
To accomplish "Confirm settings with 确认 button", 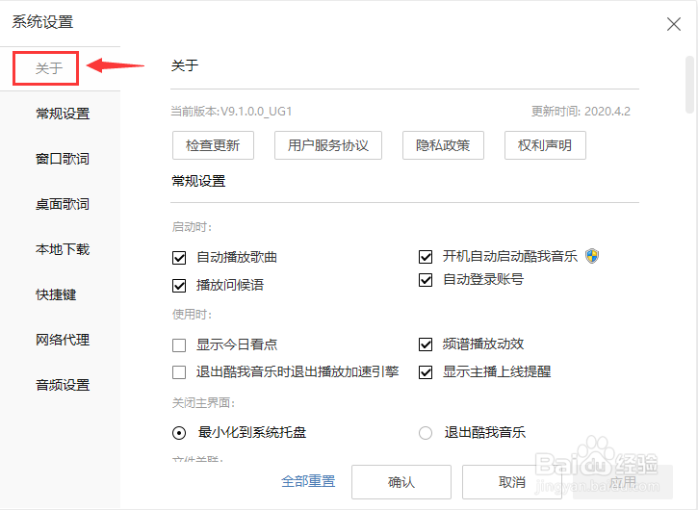I will [x=401, y=482].
